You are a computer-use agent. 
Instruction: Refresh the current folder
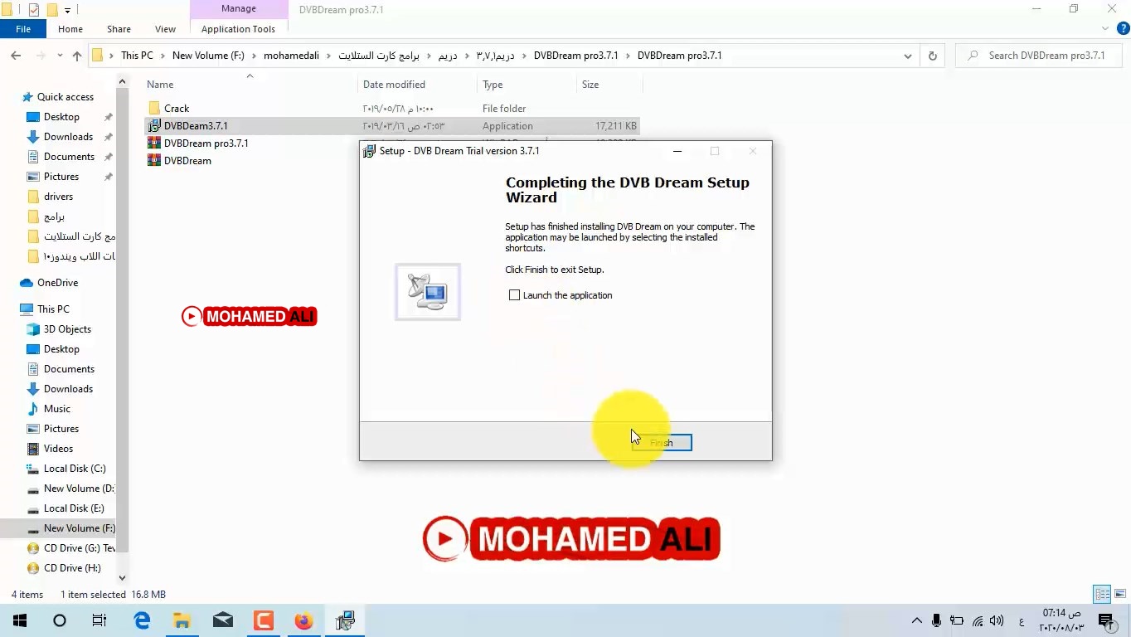(932, 56)
